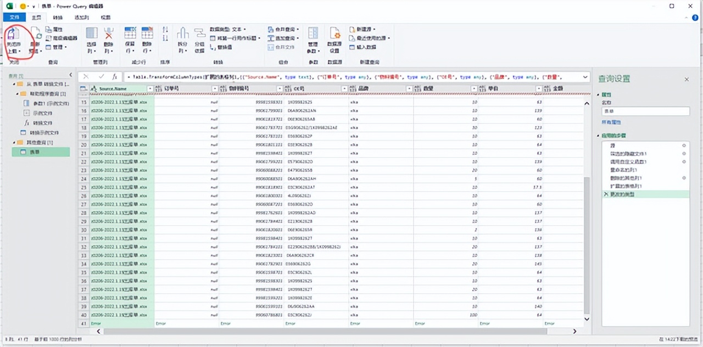Sort descending with the Z-A icon

165,38
